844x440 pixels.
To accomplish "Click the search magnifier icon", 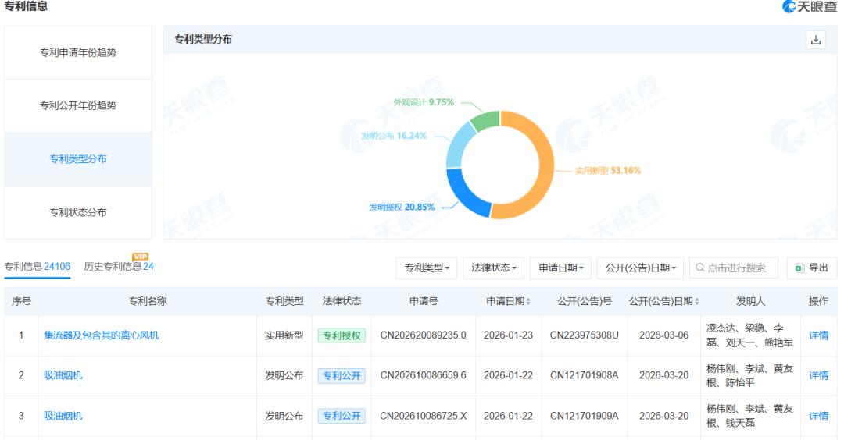I will (x=700, y=268).
